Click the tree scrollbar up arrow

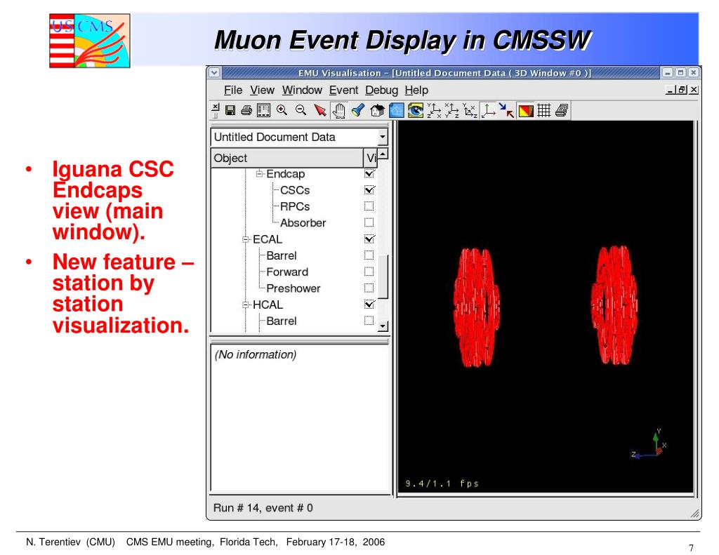(383, 154)
